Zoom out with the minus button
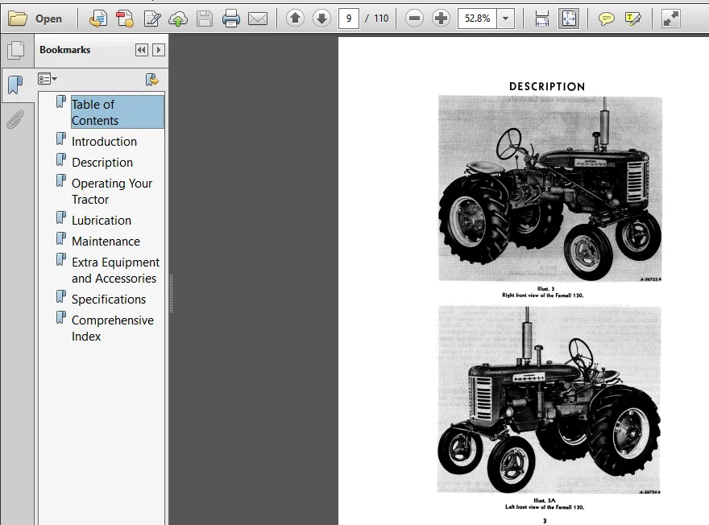The width and height of the screenshot is (709, 525). 414,19
